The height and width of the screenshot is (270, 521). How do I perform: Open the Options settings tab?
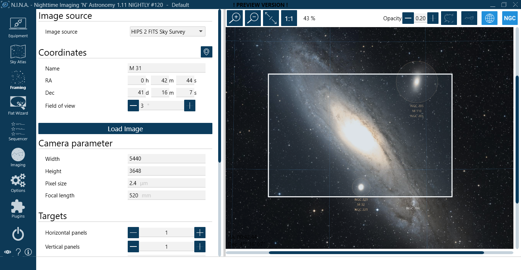[x=18, y=183]
